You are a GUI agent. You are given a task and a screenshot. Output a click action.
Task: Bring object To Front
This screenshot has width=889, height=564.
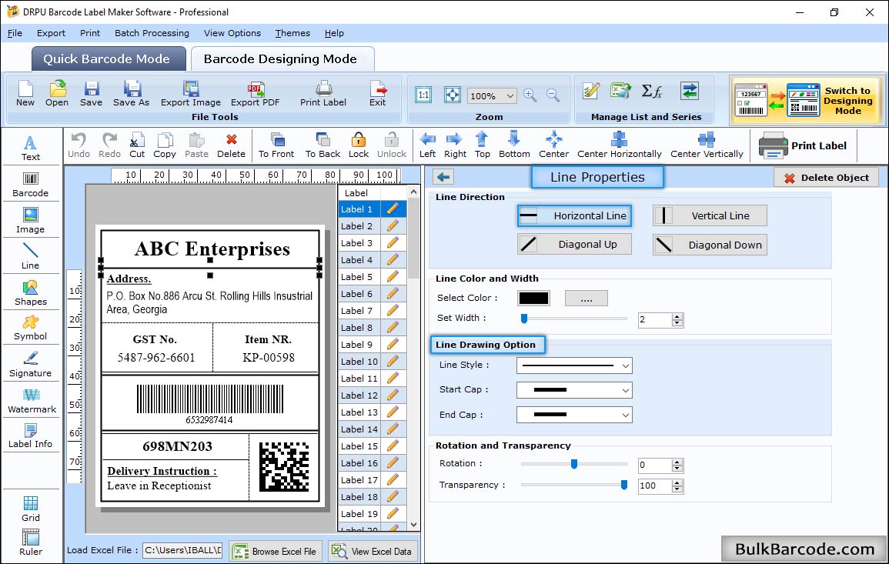(276, 145)
